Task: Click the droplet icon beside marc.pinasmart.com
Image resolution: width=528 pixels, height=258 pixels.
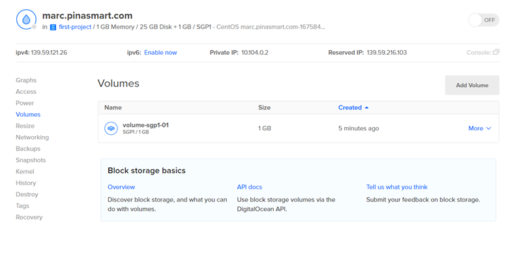Action: click(x=26, y=20)
